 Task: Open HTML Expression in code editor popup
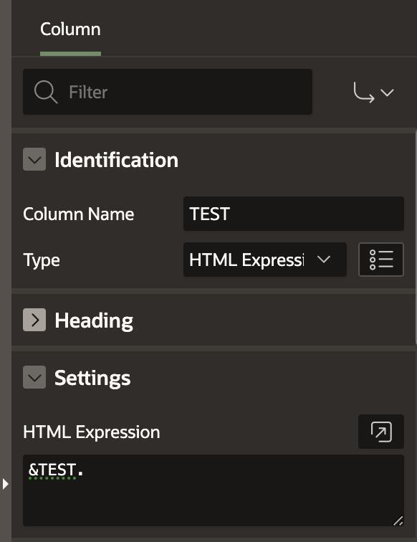point(381,432)
